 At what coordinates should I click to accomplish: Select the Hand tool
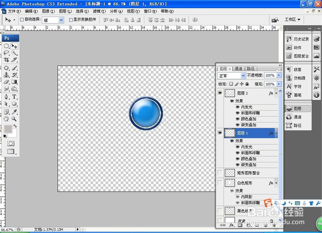point(6,119)
